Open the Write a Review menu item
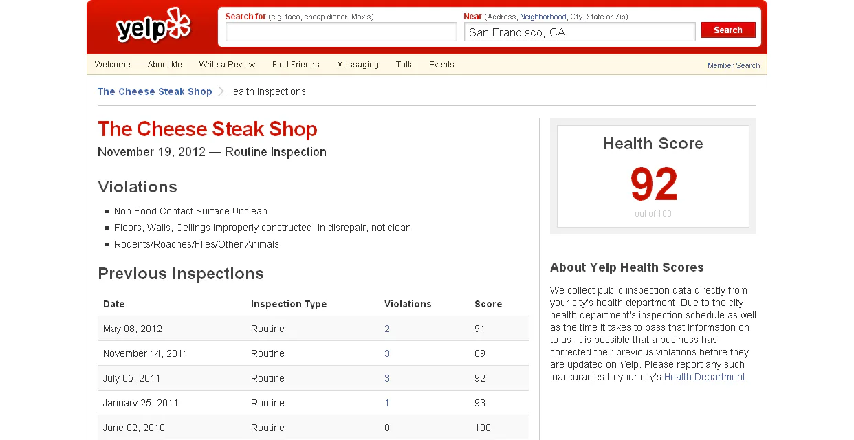 pyautogui.click(x=227, y=65)
